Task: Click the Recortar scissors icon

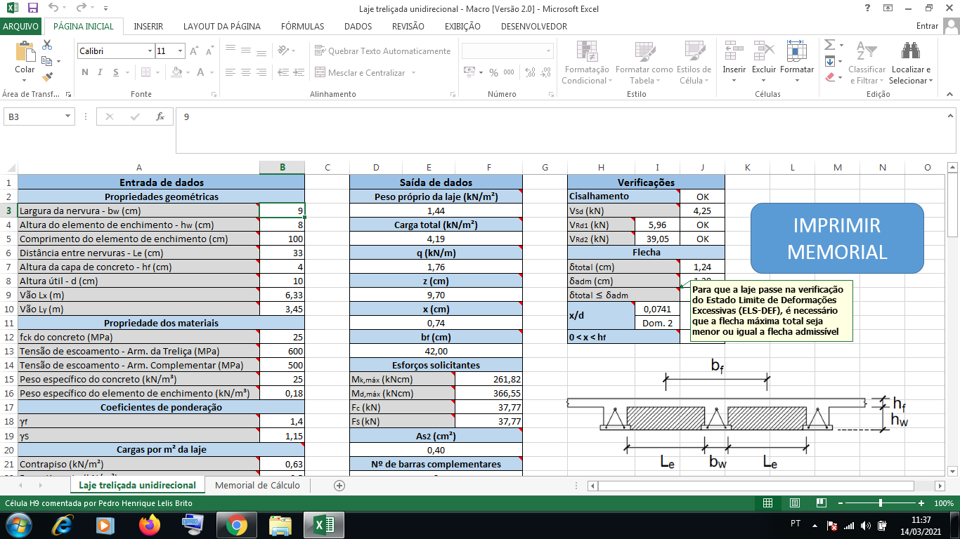Action: (47, 45)
